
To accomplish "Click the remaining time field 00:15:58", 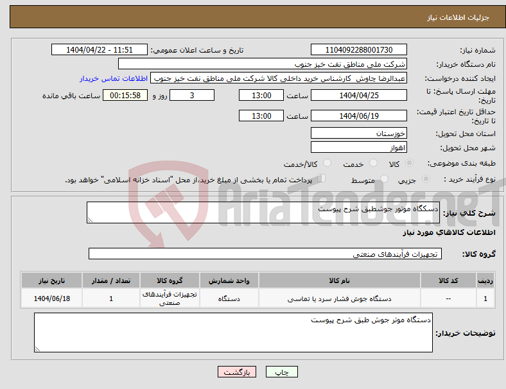I will point(125,95).
